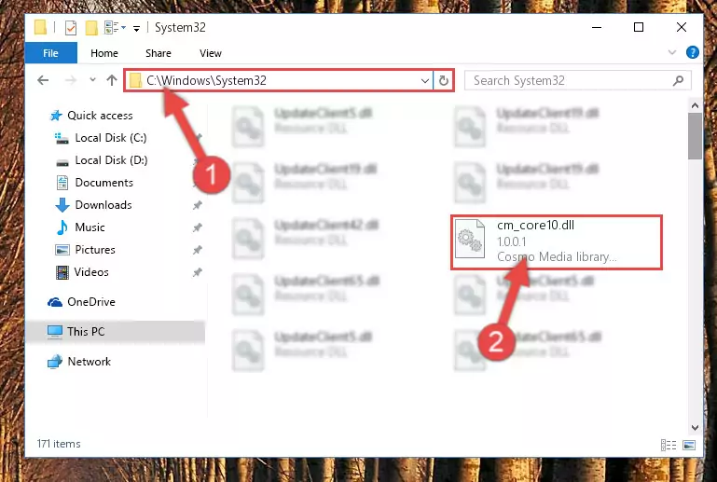Open Local Disk (C:) in sidebar

pyautogui.click(x=111, y=138)
